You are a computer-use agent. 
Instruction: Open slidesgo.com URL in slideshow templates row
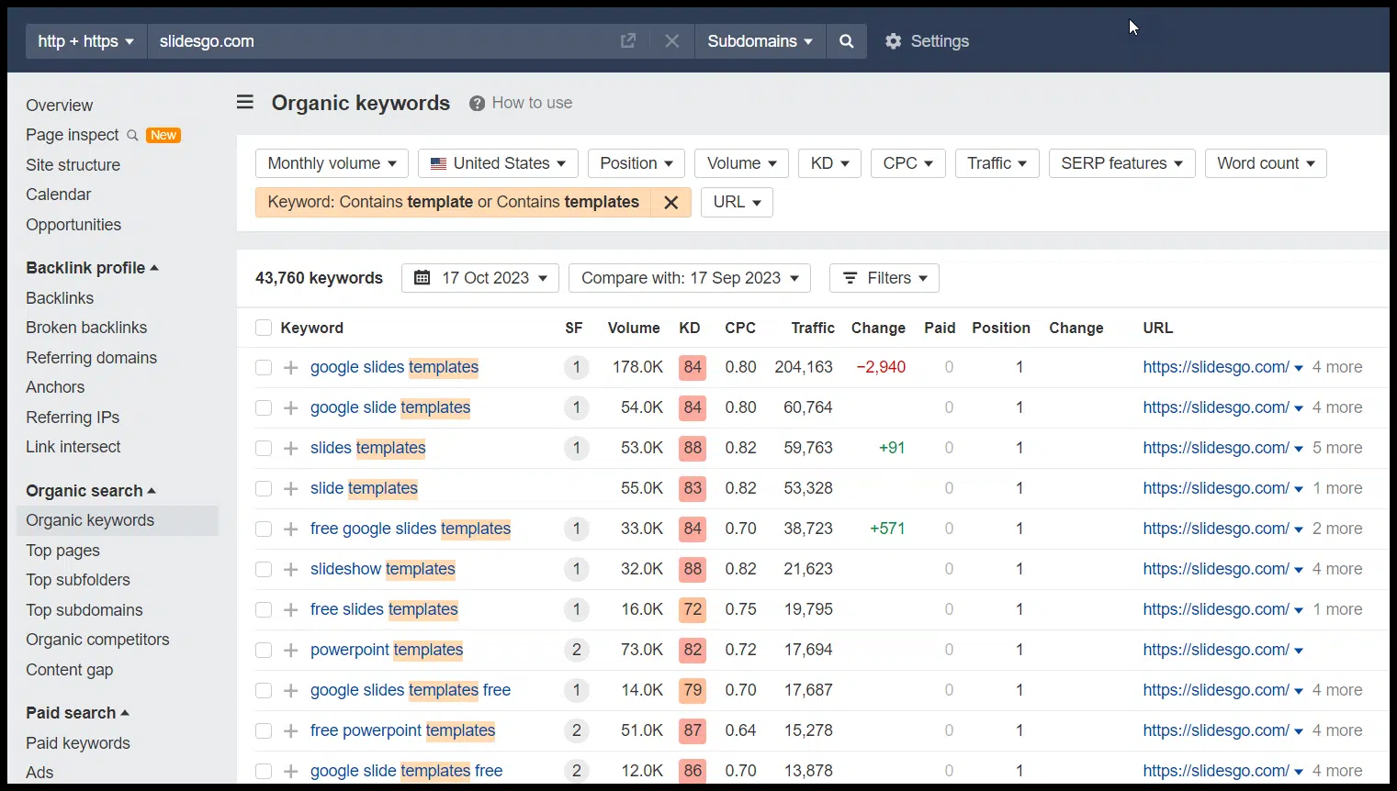point(1216,569)
